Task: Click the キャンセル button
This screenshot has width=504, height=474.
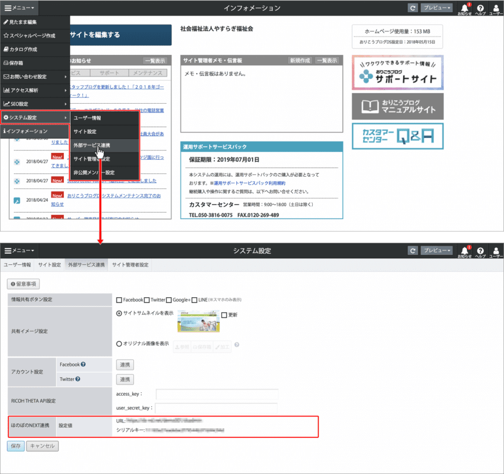Action: [x=42, y=446]
